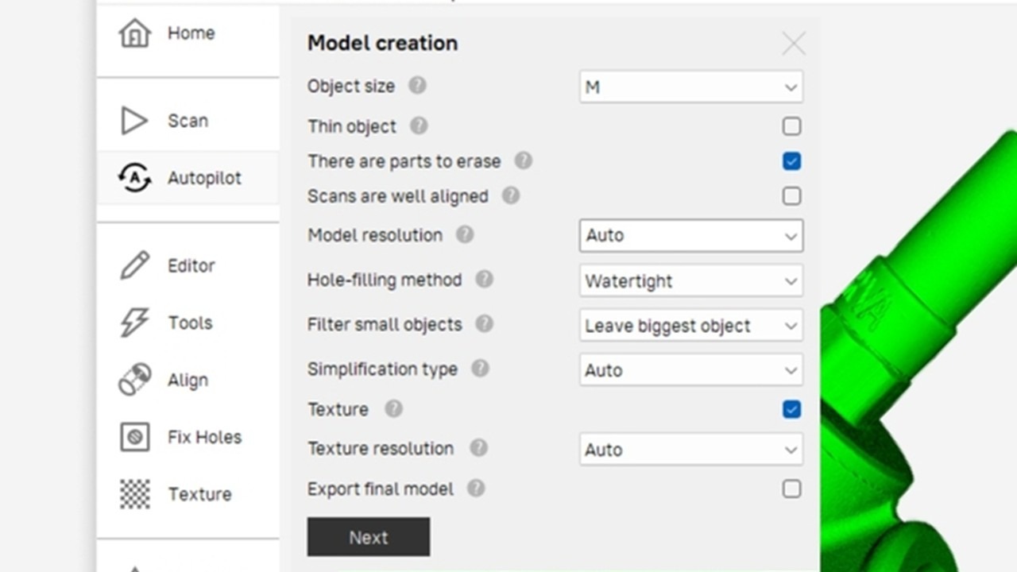Image resolution: width=1017 pixels, height=572 pixels.
Task: Open the Align tool icon
Action: pos(134,380)
